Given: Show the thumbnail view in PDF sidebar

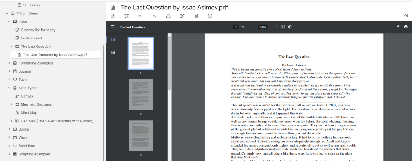Looking at the screenshot, I should (x=113, y=39).
